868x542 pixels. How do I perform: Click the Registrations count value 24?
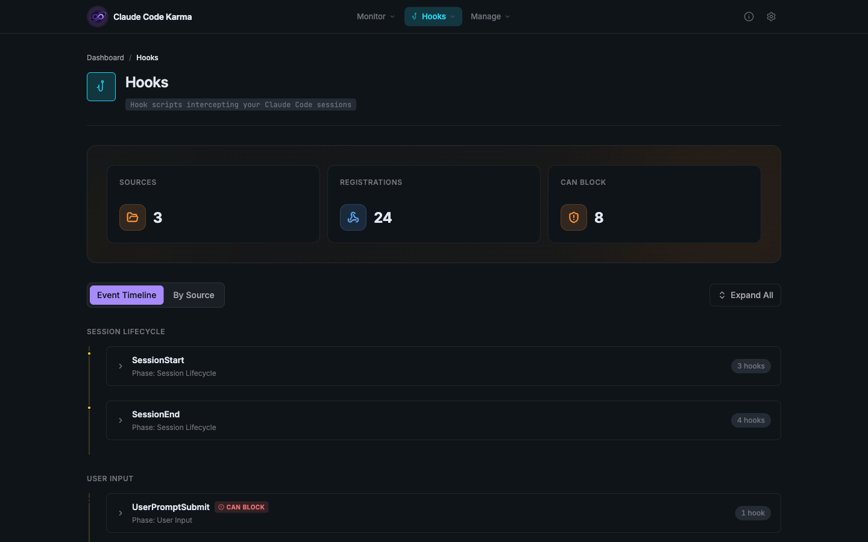coord(383,217)
